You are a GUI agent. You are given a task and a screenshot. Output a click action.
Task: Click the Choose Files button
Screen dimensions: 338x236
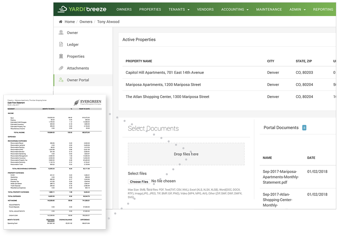tap(139, 181)
